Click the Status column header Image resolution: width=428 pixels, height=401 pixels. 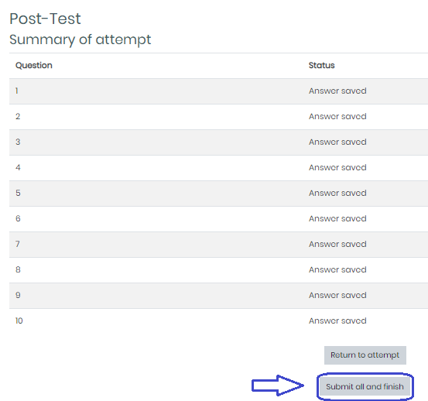tap(321, 65)
